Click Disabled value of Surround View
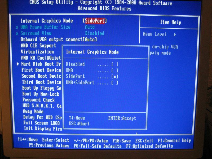 click(95, 33)
